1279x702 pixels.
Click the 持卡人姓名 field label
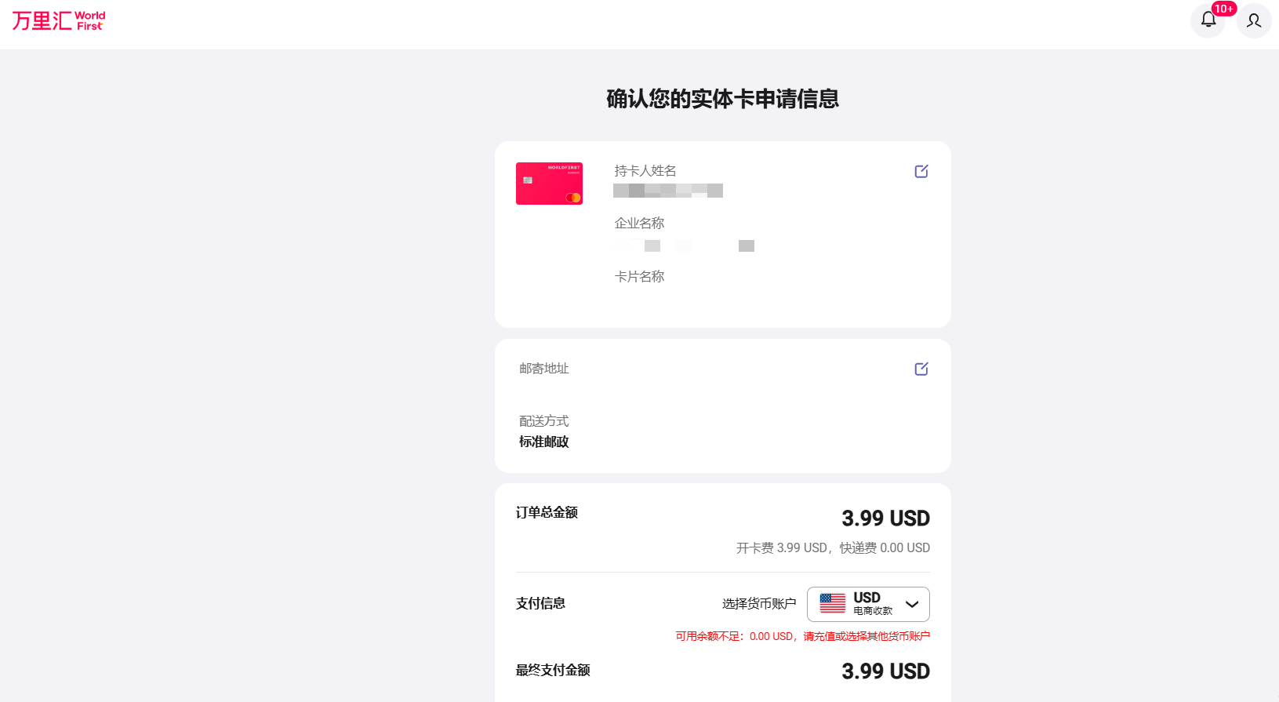point(645,171)
